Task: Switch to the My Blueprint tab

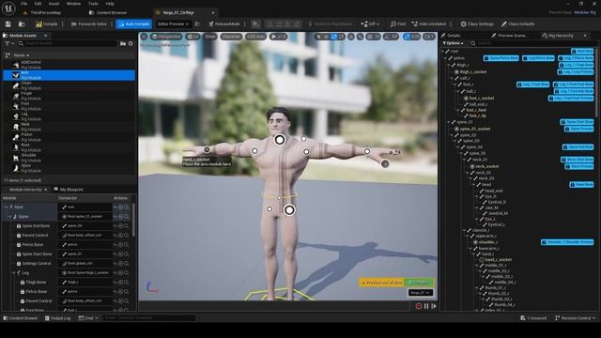Action: coord(69,190)
